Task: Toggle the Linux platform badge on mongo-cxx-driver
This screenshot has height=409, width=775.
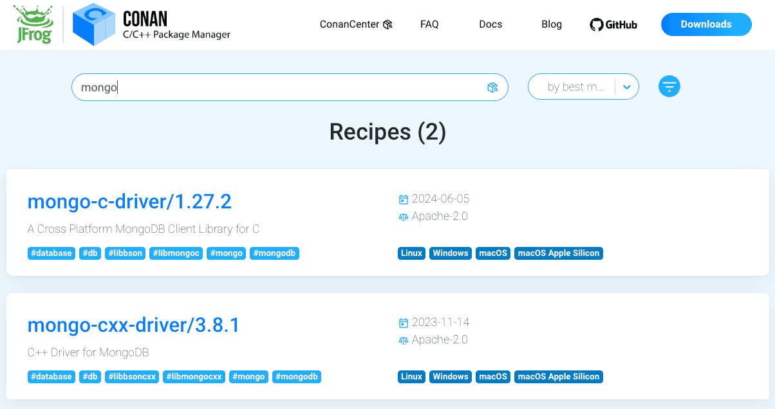Action: pyautogui.click(x=411, y=376)
